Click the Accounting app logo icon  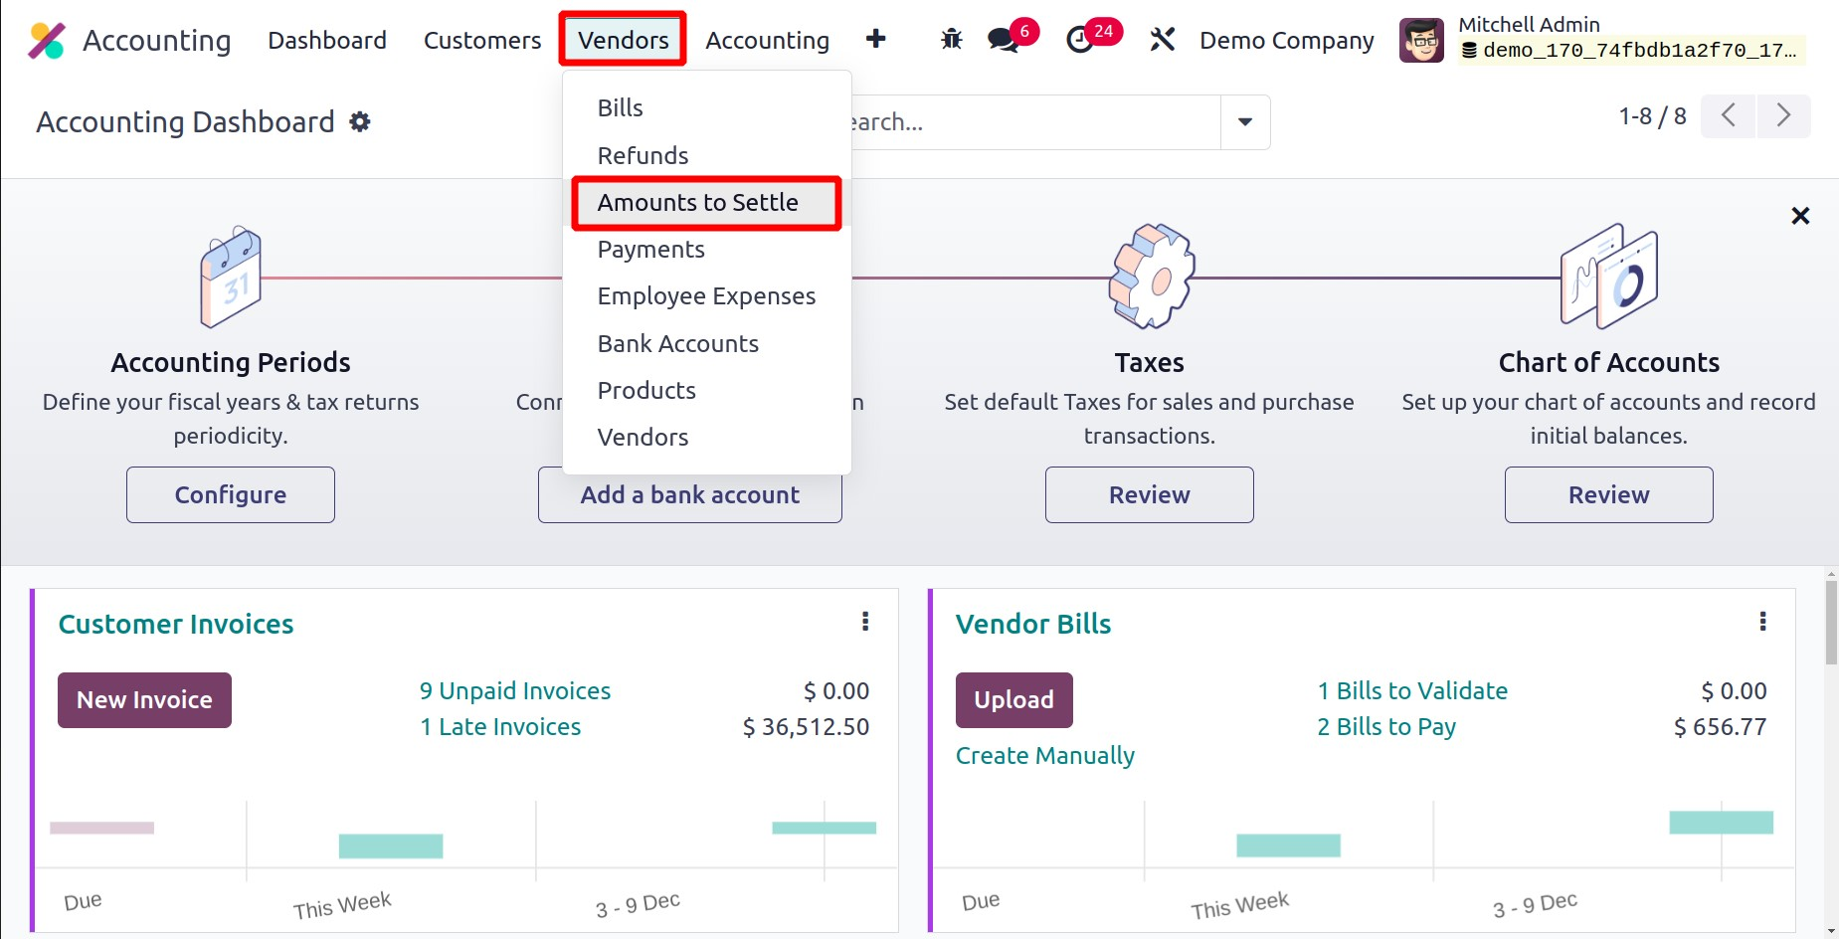point(46,41)
